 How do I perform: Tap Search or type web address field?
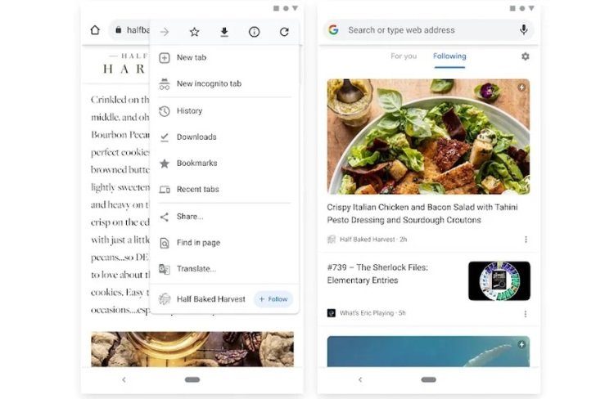tap(401, 30)
